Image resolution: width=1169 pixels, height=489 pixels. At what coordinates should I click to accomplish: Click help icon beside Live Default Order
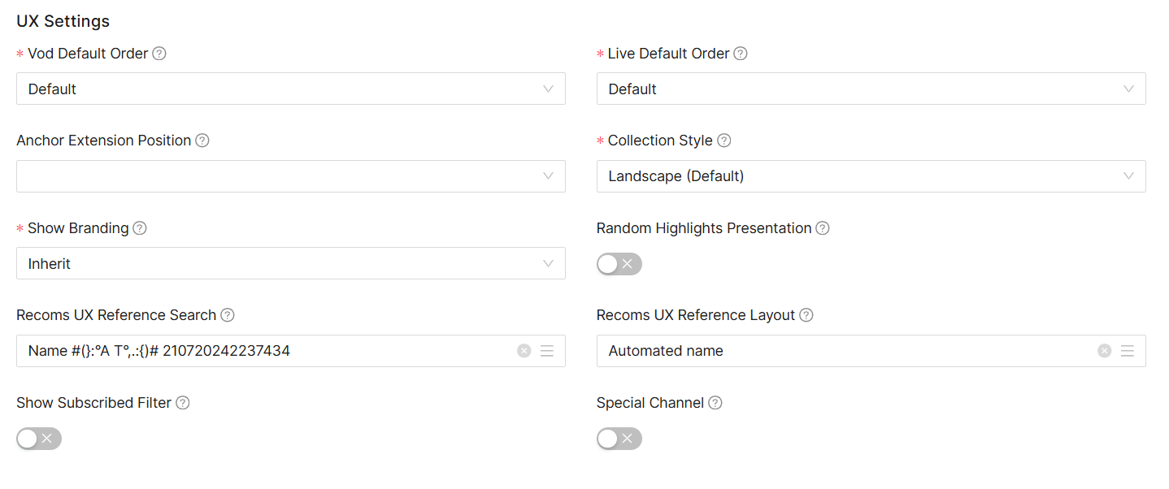[741, 54]
